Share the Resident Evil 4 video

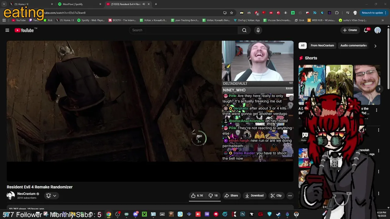point(231,196)
